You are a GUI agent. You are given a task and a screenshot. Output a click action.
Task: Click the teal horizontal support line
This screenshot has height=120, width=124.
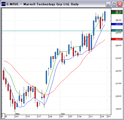(56, 31)
